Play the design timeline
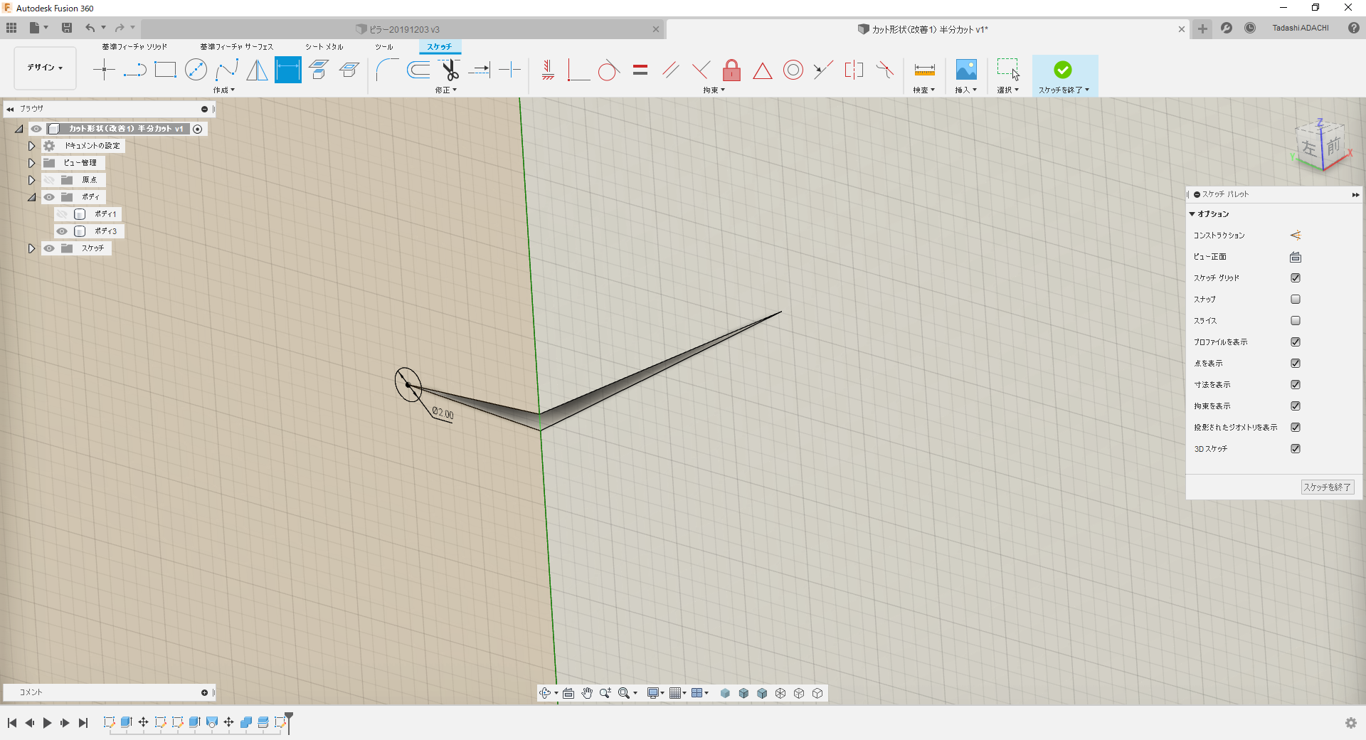Image resolution: width=1366 pixels, height=740 pixels. tap(47, 723)
